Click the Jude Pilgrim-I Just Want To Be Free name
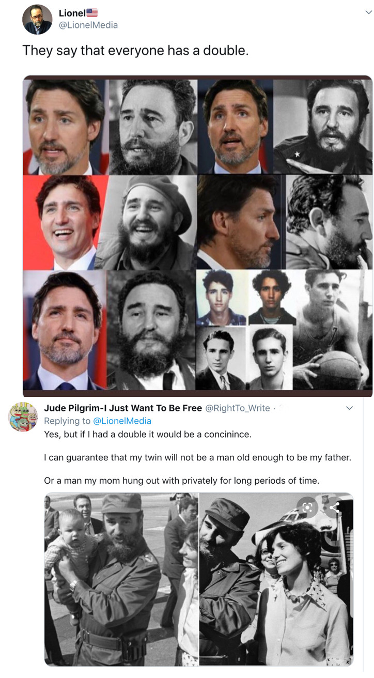Viewport: 374px width, 678px height. point(123,408)
